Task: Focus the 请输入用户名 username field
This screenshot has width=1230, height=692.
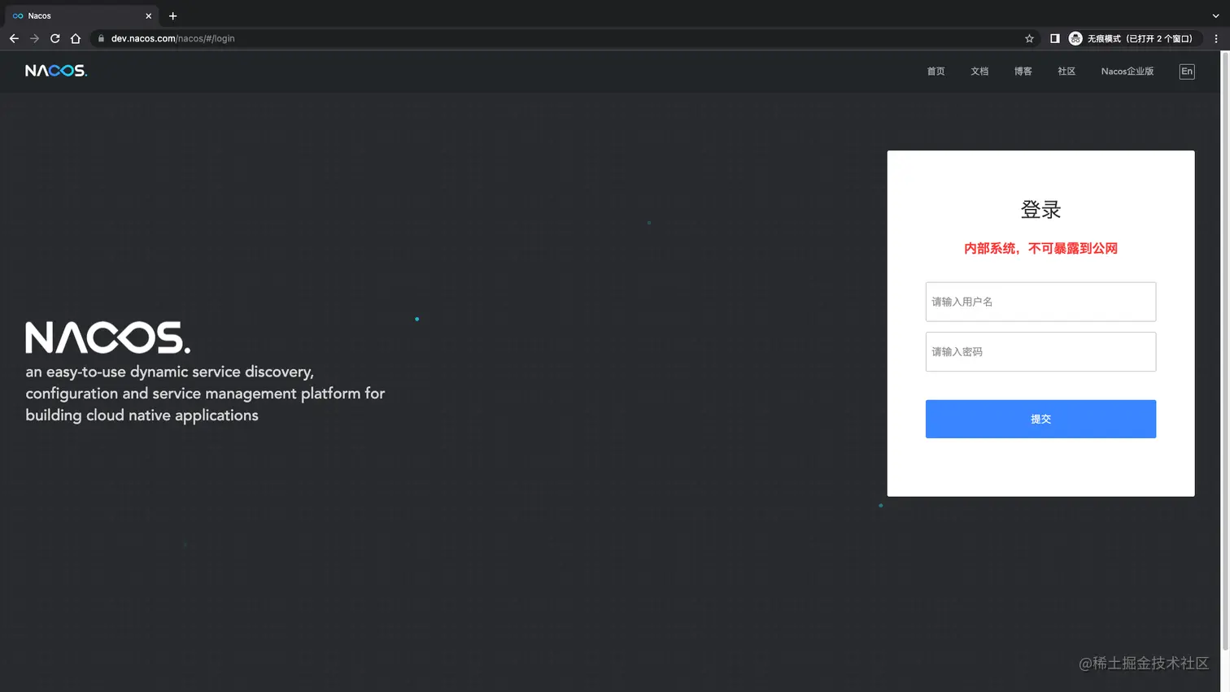Action: (1040, 302)
